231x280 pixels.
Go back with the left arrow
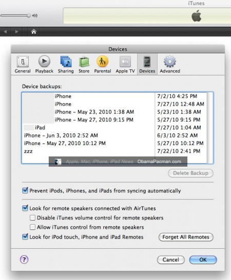coord(5,32)
